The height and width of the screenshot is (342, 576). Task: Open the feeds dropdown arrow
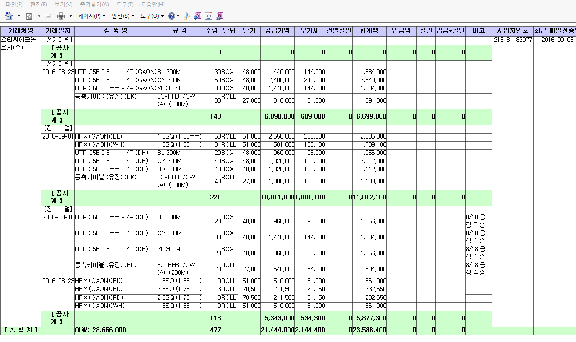point(39,16)
